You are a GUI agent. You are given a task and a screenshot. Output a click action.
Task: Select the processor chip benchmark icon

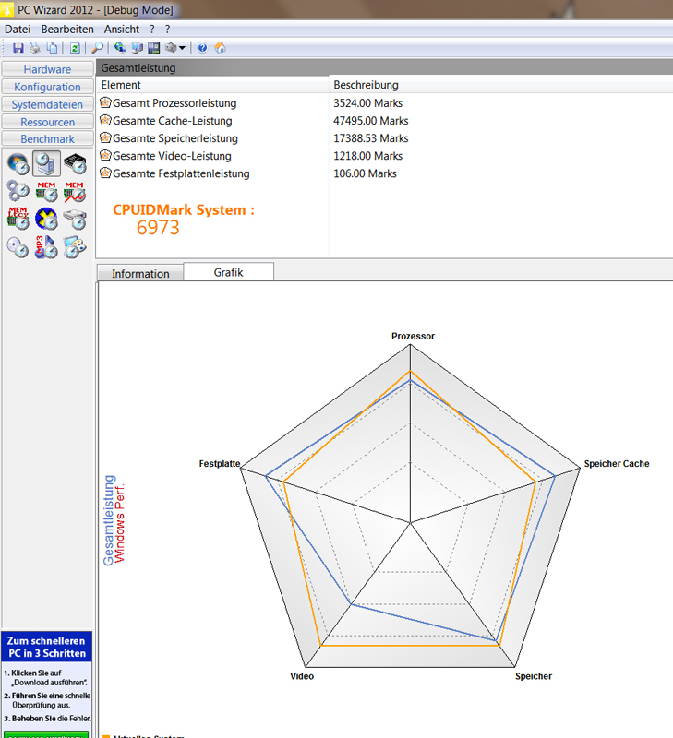tap(75, 164)
